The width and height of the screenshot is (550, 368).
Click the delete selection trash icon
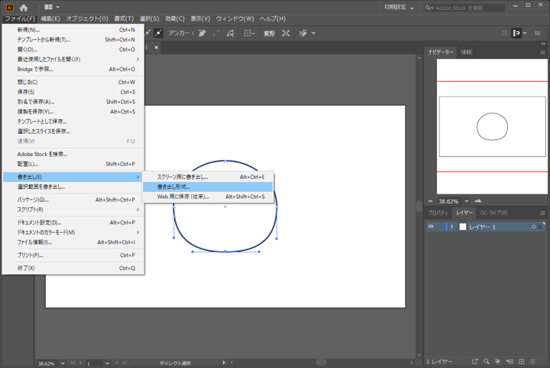pyautogui.click(x=533, y=361)
